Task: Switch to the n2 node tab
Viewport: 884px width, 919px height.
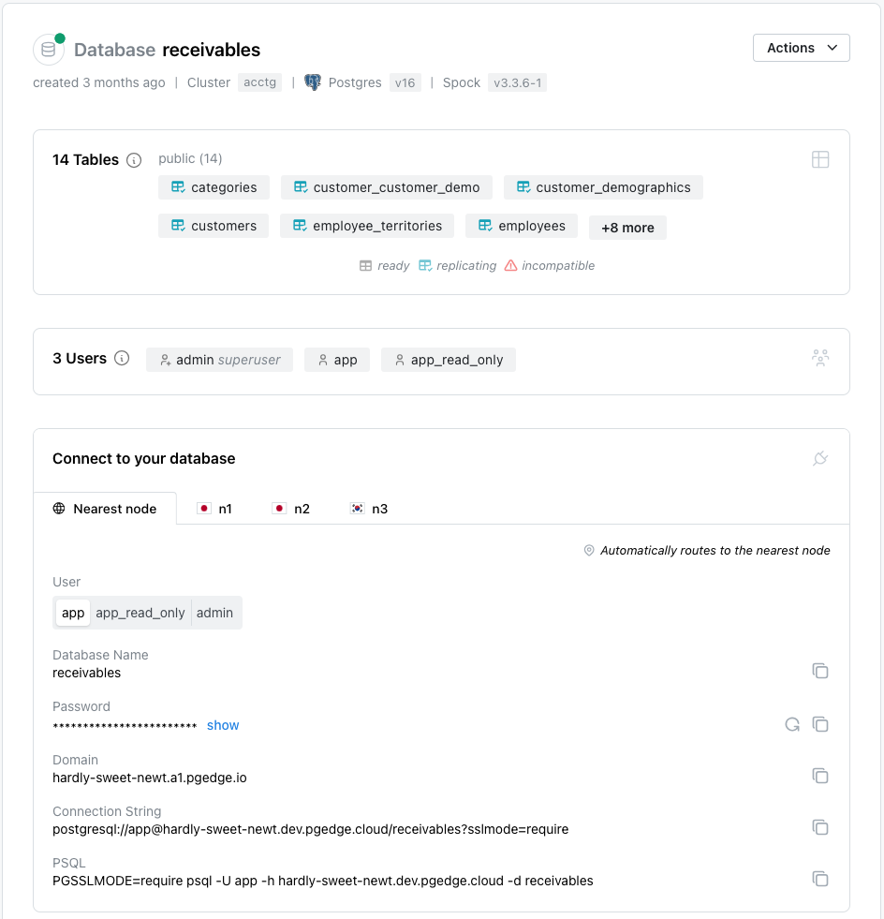Action: [290, 509]
